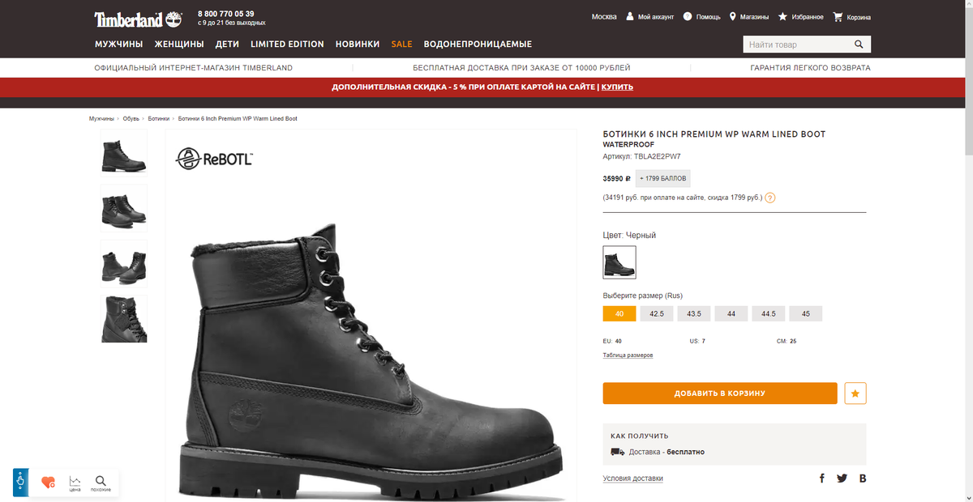Image resolution: width=973 pixels, height=502 pixels.
Task: Select size 42.5
Action: click(657, 313)
